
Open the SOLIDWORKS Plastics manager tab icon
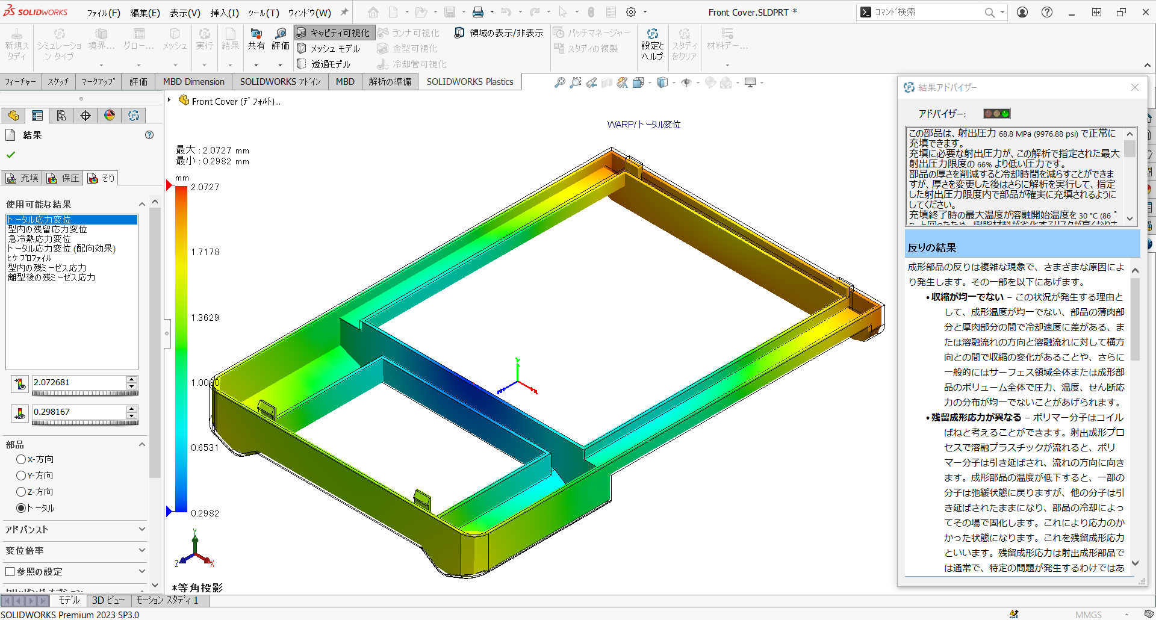click(x=134, y=116)
